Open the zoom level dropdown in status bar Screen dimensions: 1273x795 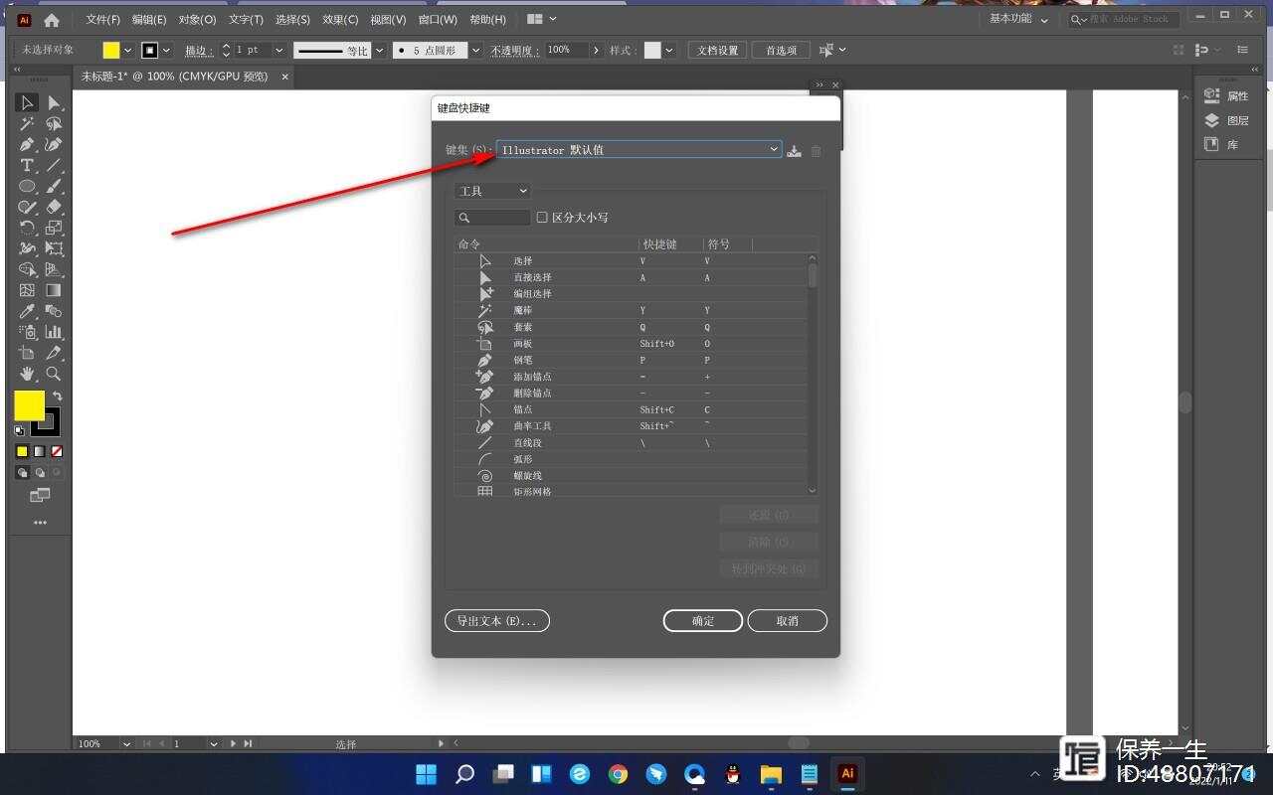pyautogui.click(x=126, y=743)
